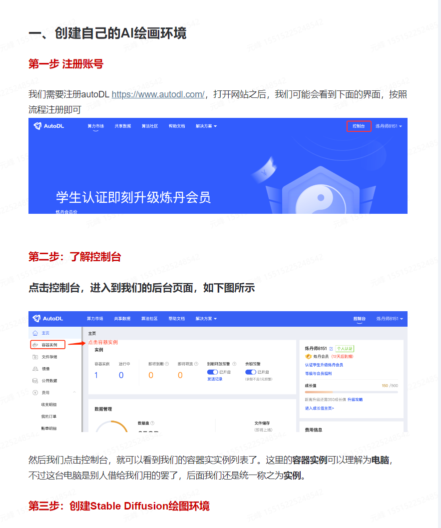441x528 pixels.
Task: Open 算法社区 in the blue banner navbar
Action: pyautogui.click(x=150, y=126)
